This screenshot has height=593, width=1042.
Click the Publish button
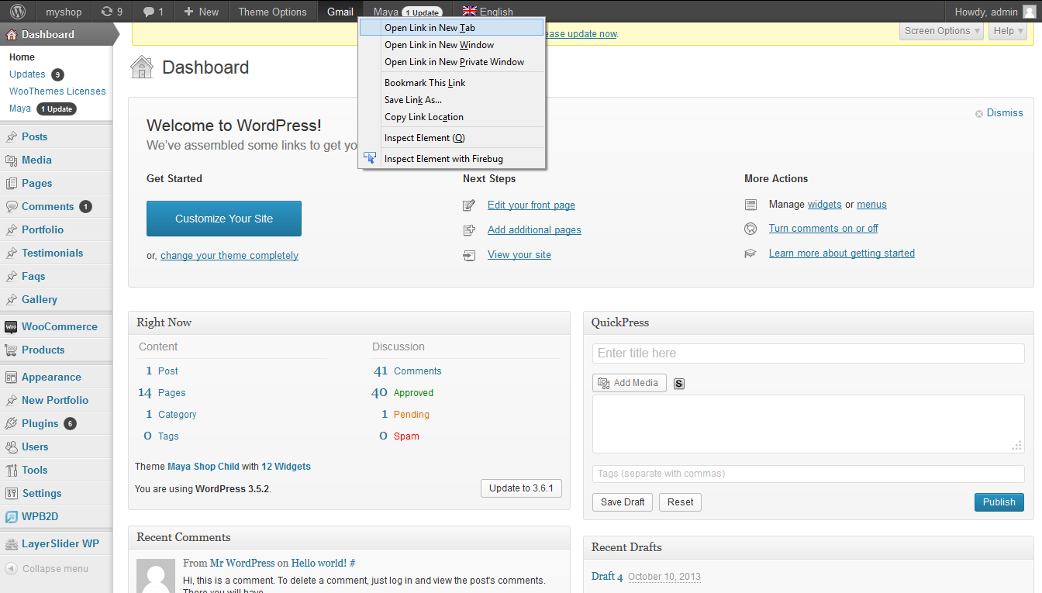click(x=999, y=502)
